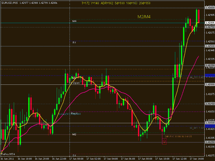Click the T's Open label

coord(74,83)
